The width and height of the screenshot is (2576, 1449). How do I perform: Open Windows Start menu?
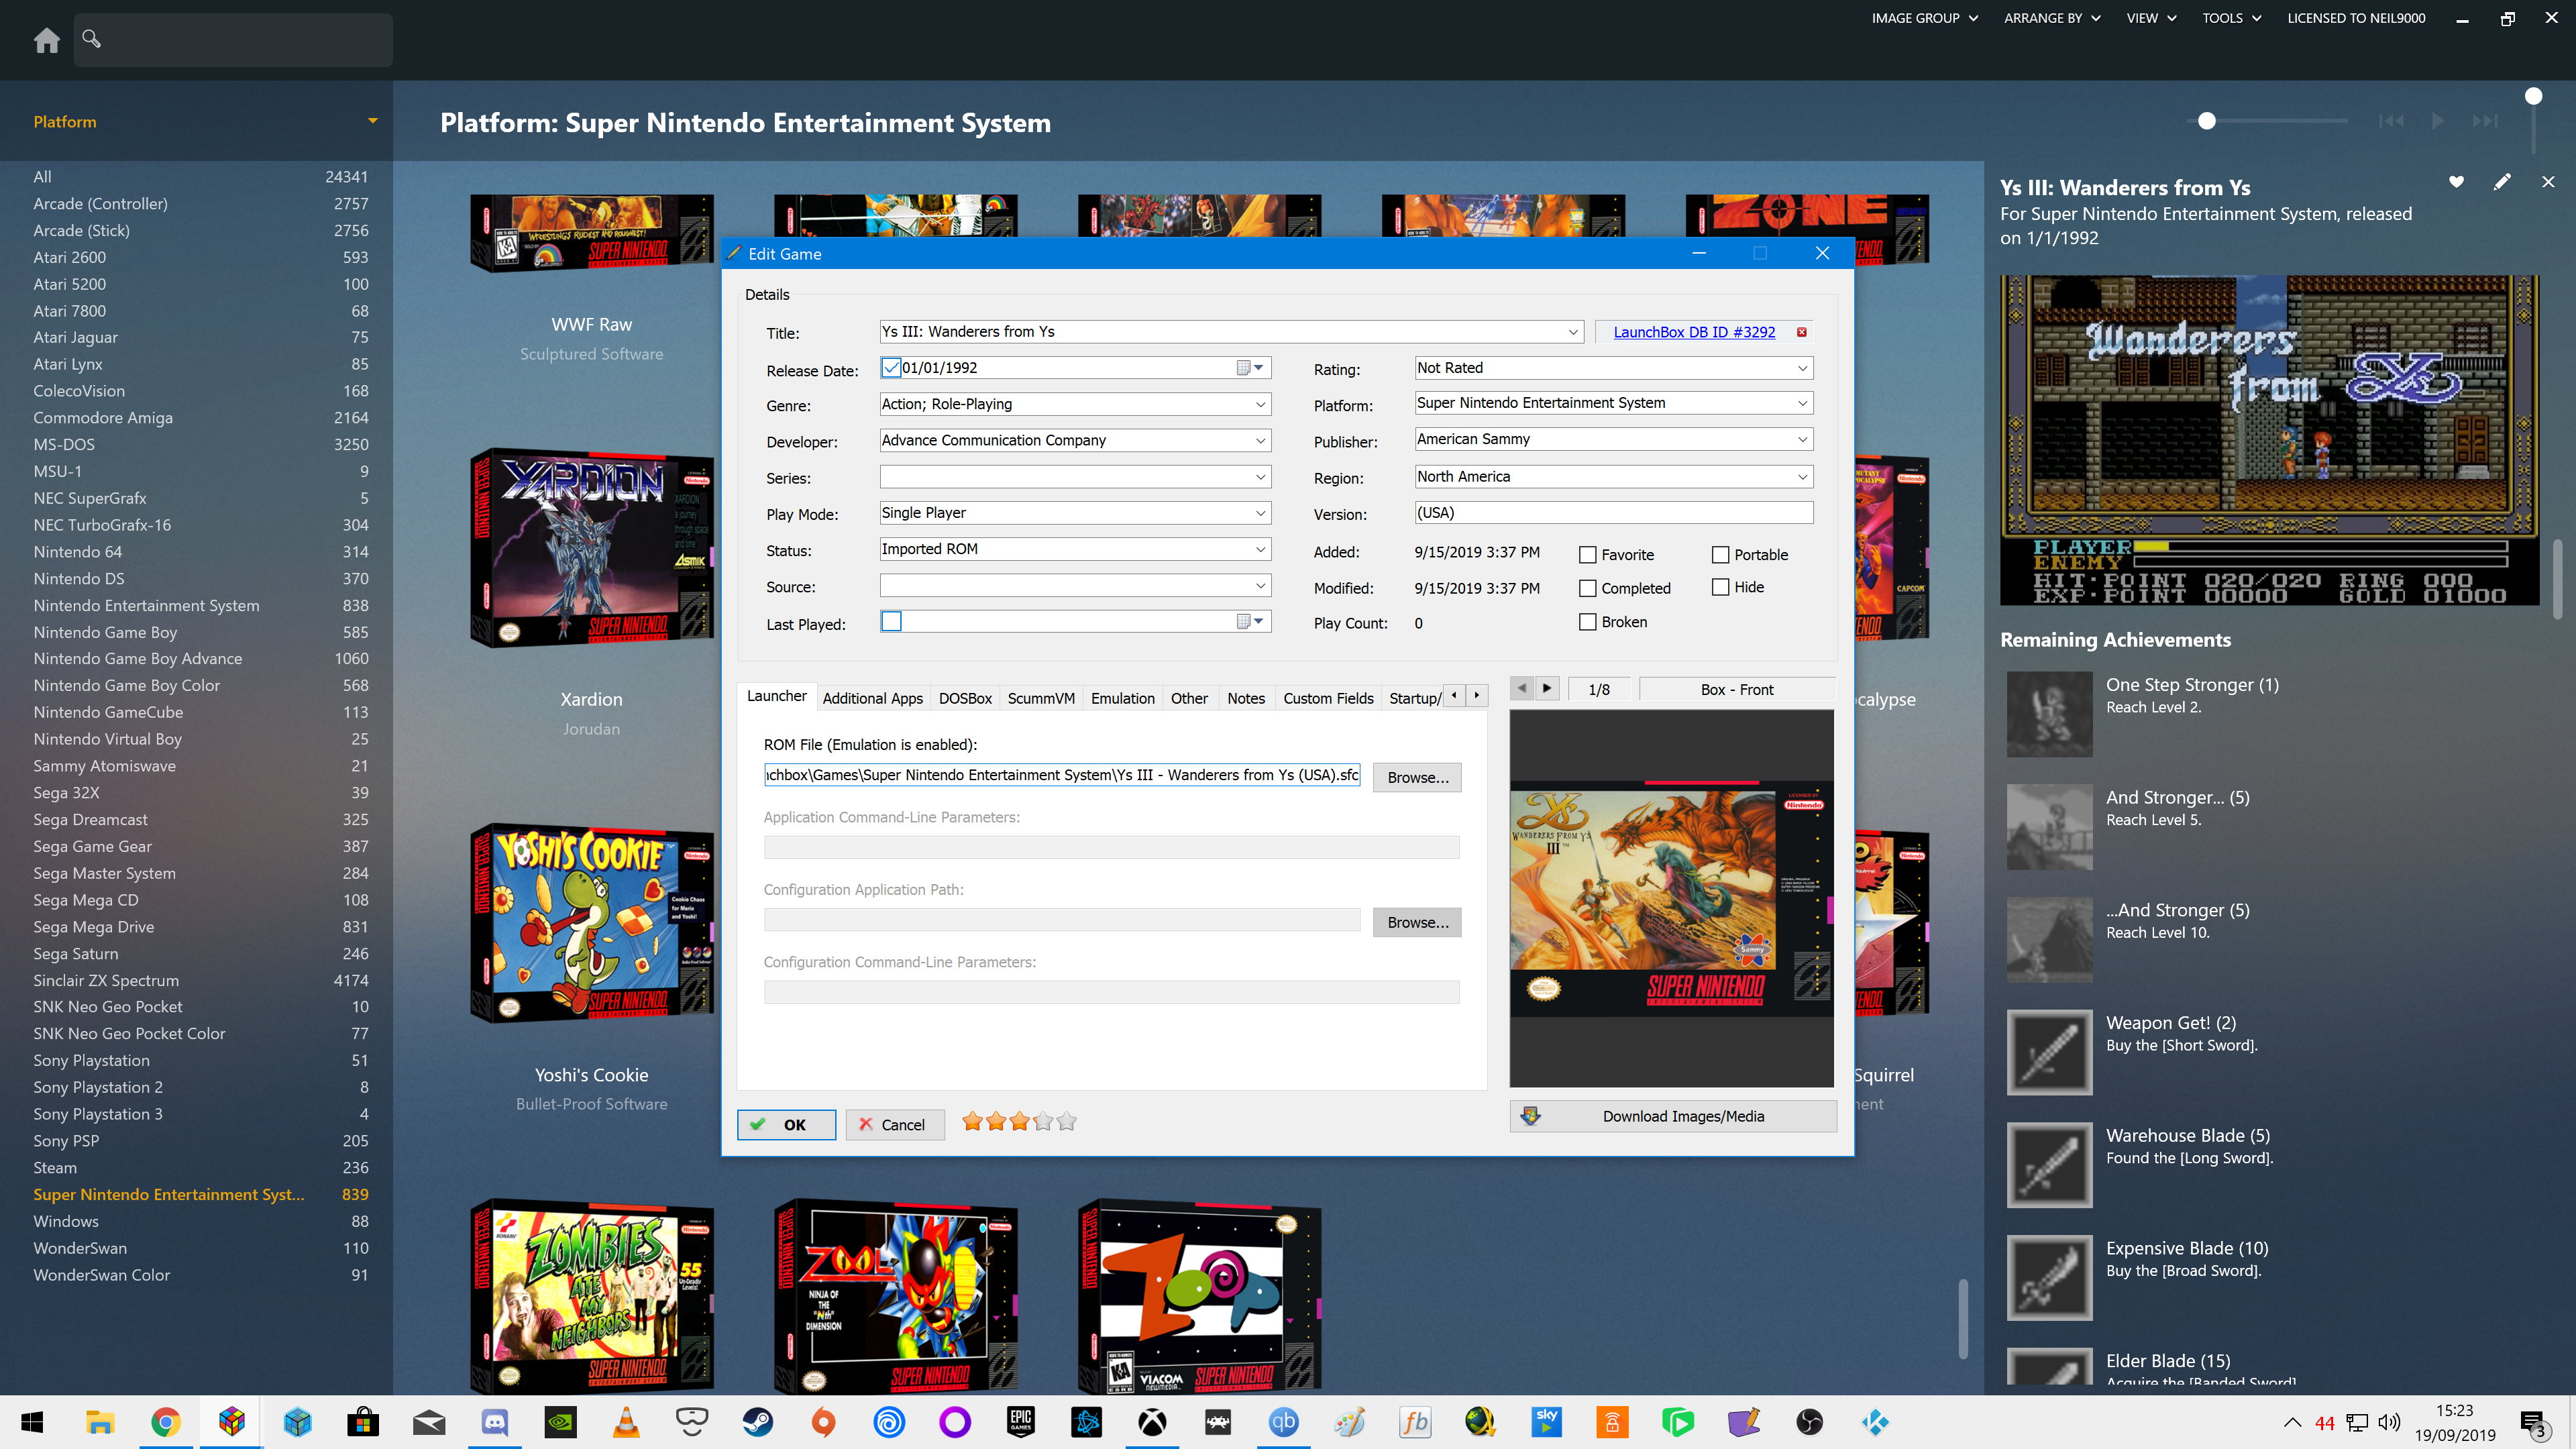pos(32,1422)
